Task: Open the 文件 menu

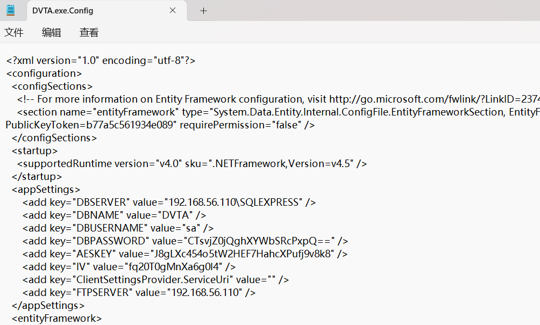Action: click(14, 33)
